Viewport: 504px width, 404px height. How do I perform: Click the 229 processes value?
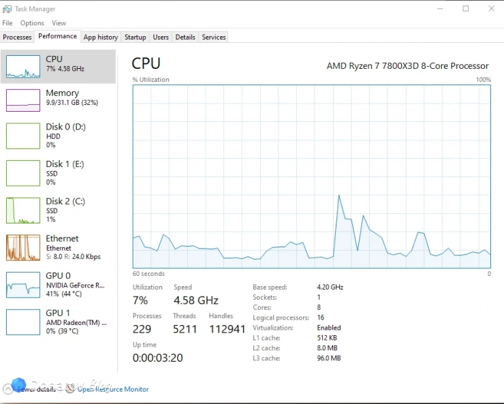(x=142, y=329)
